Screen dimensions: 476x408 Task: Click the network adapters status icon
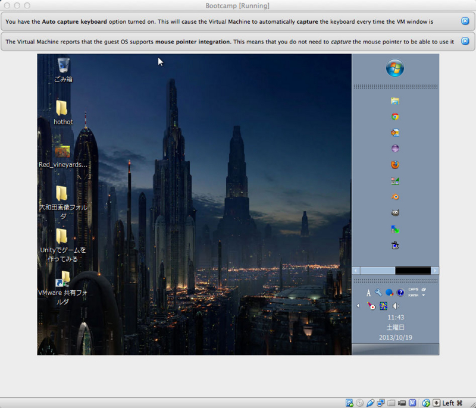(380, 403)
